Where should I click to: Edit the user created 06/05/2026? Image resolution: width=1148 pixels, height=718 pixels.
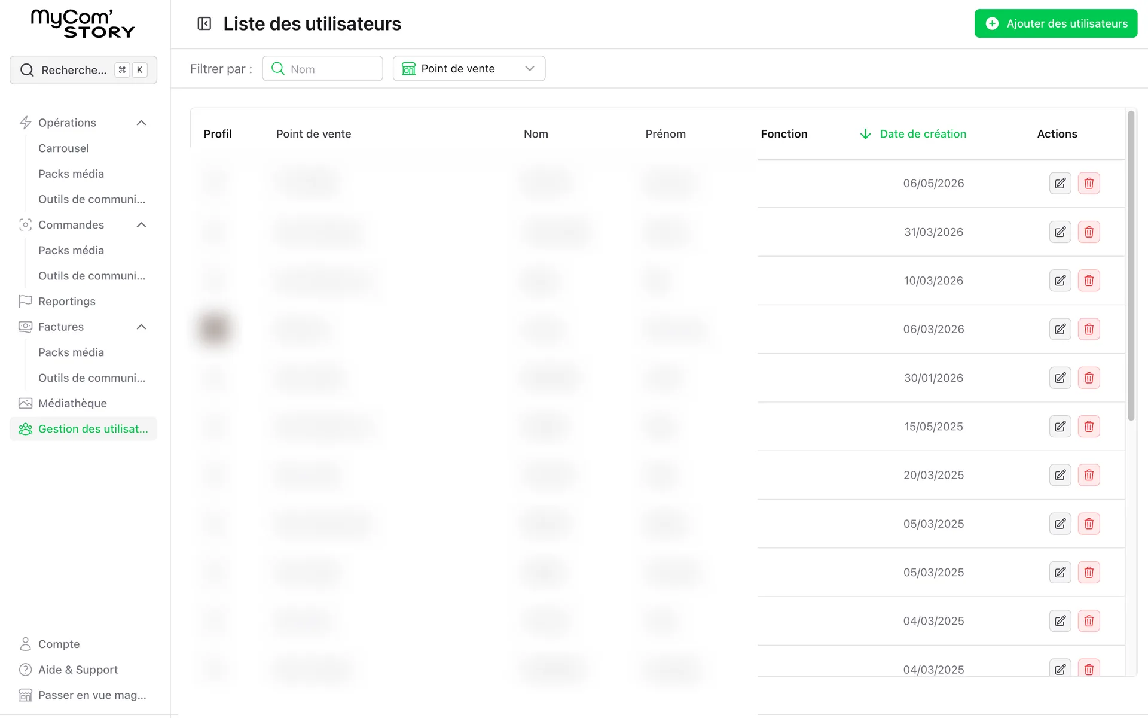pos(1060,183)
